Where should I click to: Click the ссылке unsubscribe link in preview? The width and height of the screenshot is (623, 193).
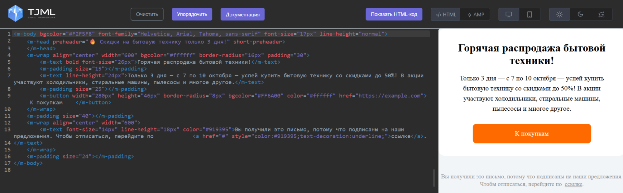(573, 184)
